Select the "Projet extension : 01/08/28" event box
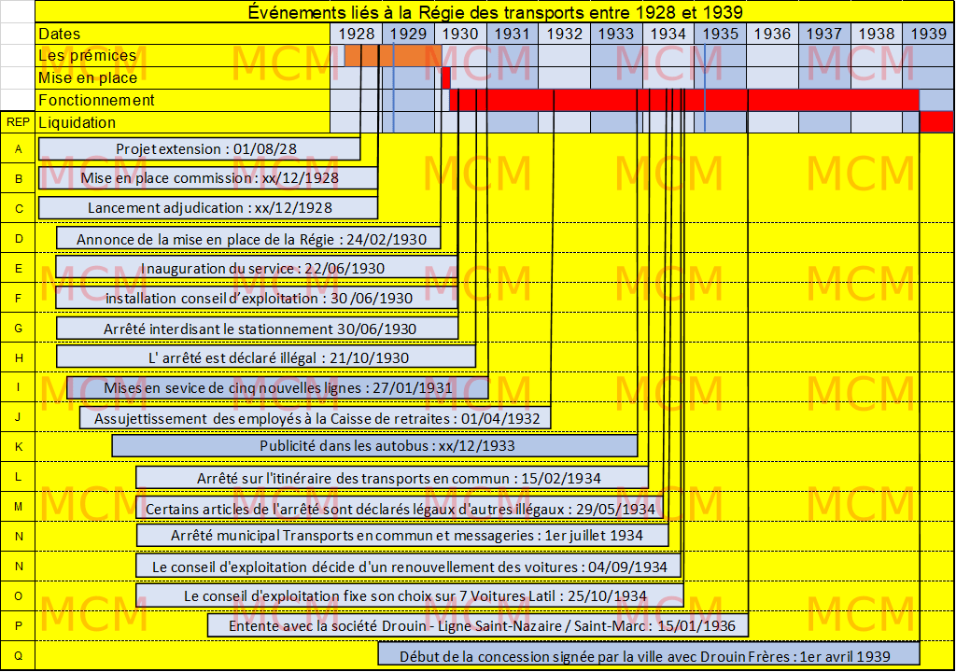The image size is (956, 672). pos(199,149)
